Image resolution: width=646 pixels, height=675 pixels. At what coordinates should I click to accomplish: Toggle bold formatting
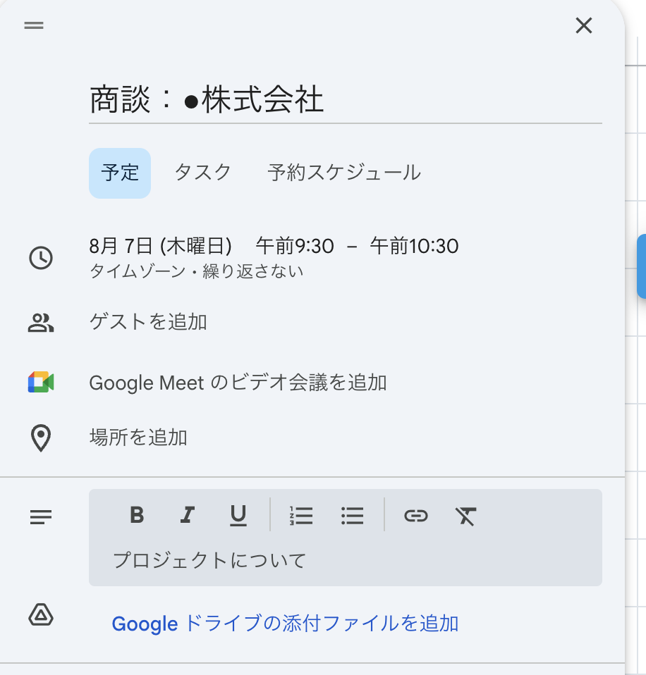point(137,515)
